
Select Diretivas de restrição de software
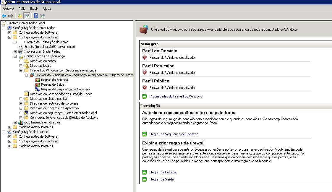tap(54, 103)
